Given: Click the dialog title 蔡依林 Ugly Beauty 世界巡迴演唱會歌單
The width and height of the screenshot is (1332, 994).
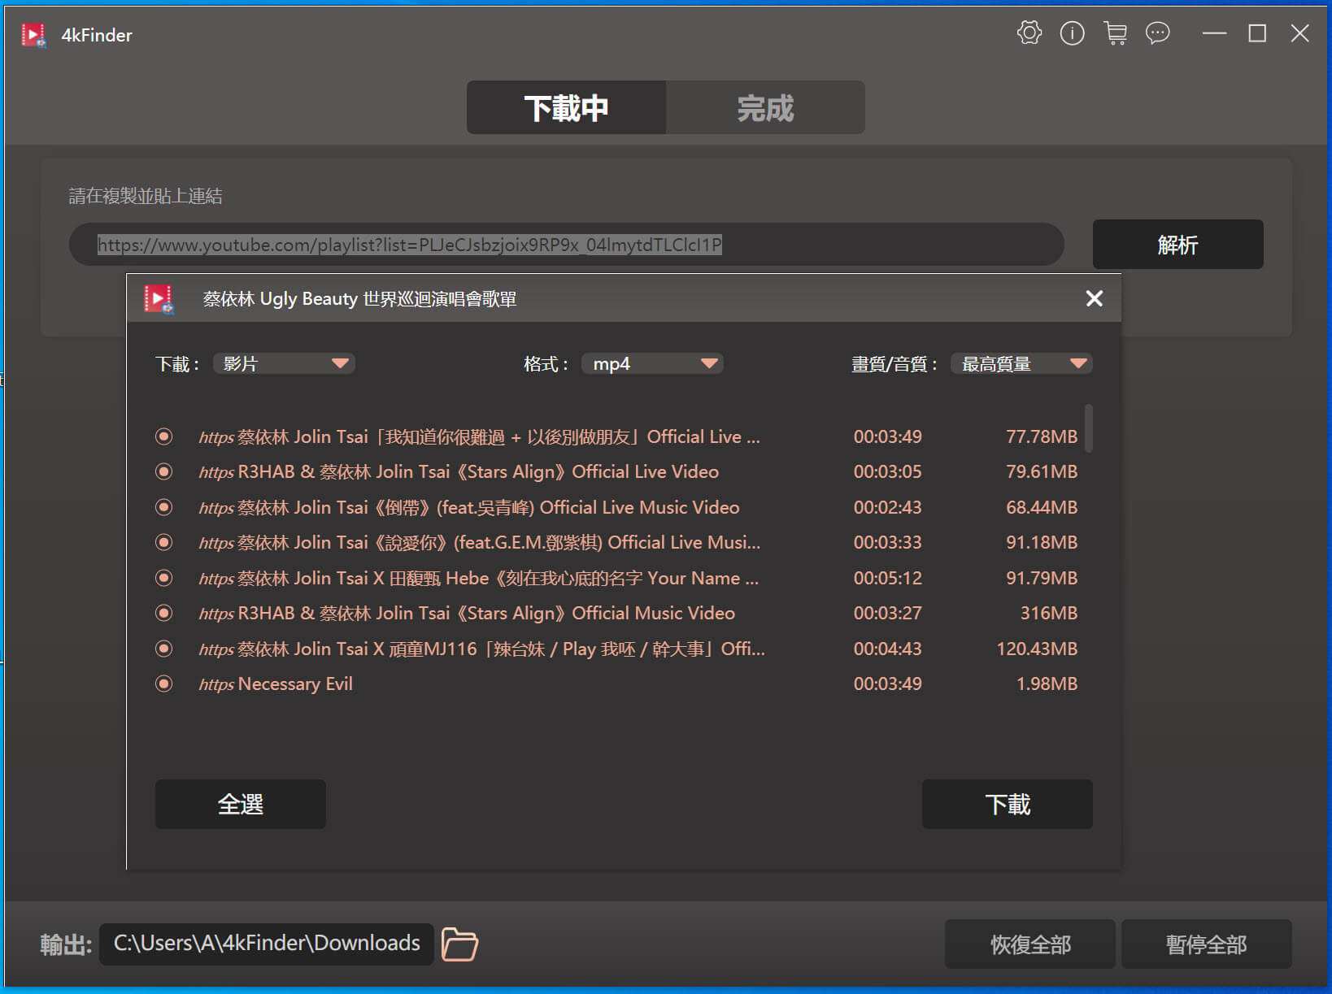Looking at the screenshot, I should point(359,298).
